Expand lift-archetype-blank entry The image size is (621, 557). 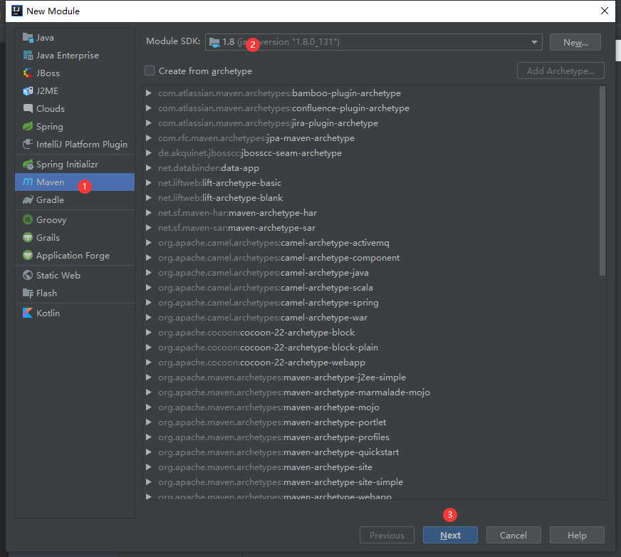pyautogui.click(x=149, y=198)
